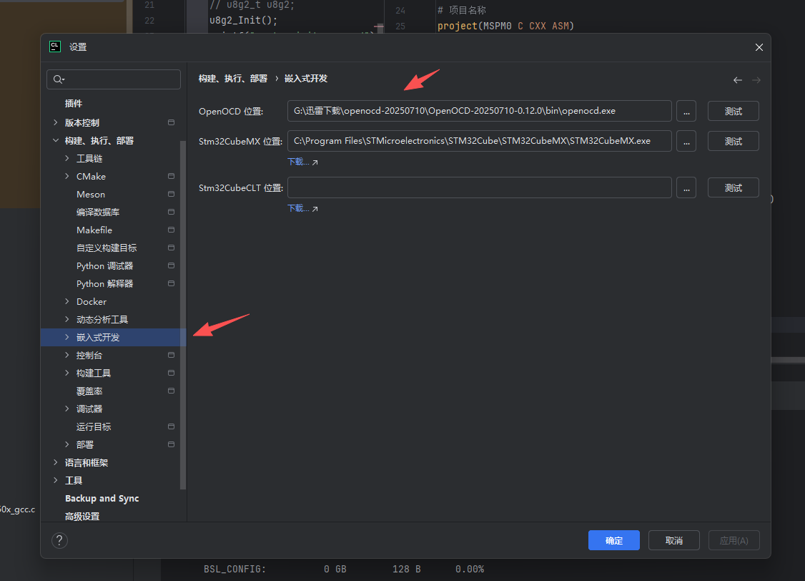Close the 设置 dialog with the X
This screenshot has height=581, width=805.
click(759, 47)
